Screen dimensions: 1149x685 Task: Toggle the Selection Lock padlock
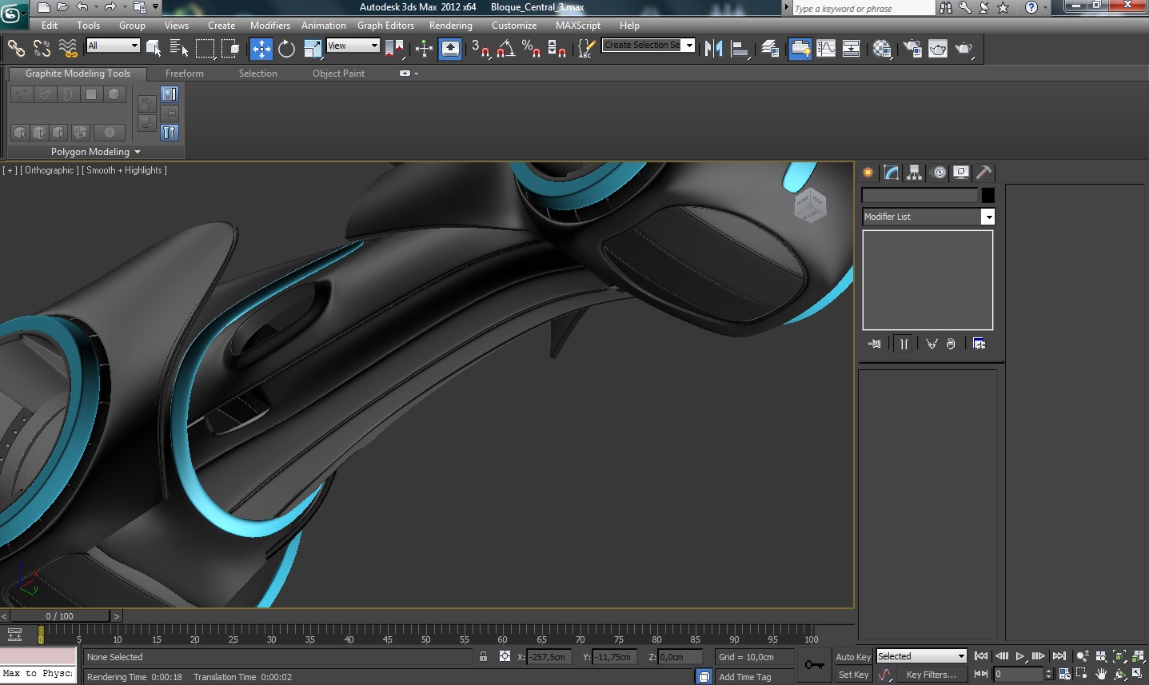tap(483, 657)
